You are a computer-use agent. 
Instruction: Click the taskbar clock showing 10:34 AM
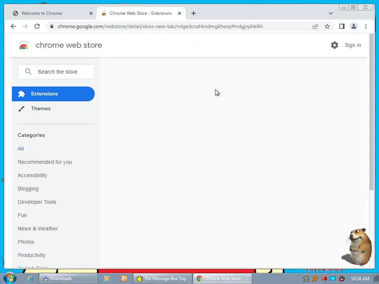360,279
